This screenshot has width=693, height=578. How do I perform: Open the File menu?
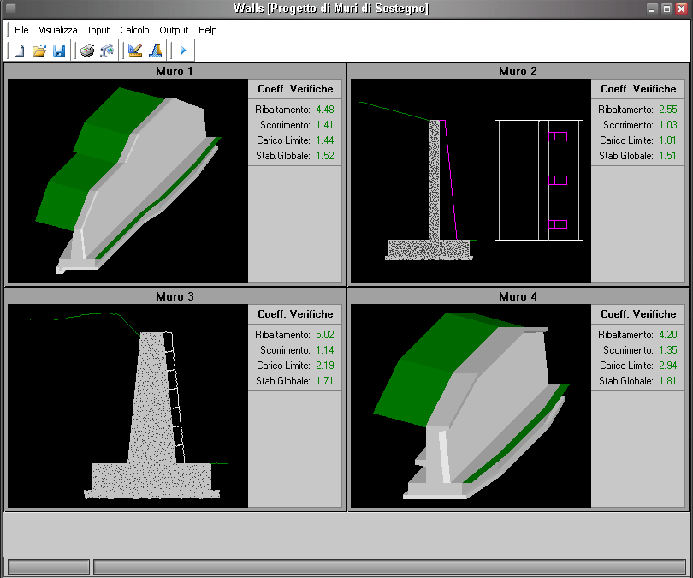coord(21,30)
